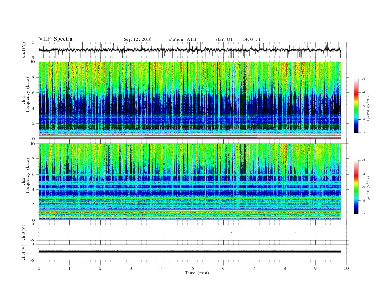Click the "start UT = 14: 0 : 1" text
The image size is (390, 301).
coord(238,39)
